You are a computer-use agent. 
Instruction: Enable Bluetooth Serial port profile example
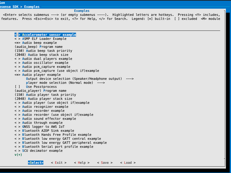point(54,147)
